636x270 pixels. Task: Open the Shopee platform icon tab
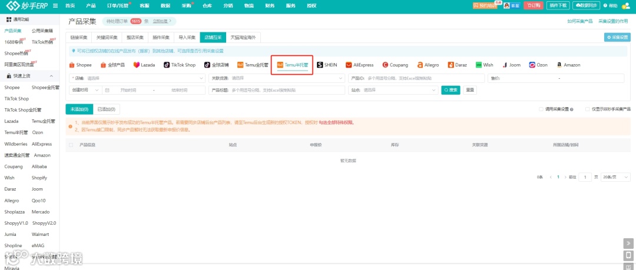[x=72, y=65]
